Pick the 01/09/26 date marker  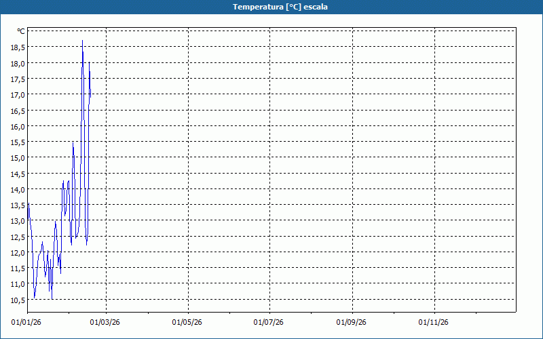click(x=352, y=322)
